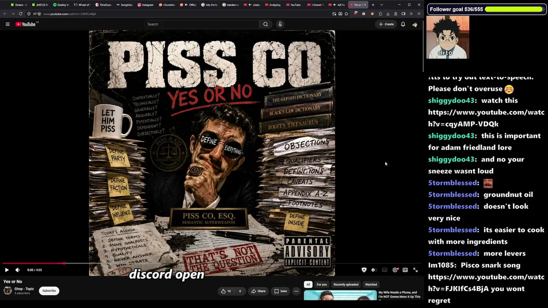
Task: Open more actions ellipsis menu
Action: coord(296,291)
